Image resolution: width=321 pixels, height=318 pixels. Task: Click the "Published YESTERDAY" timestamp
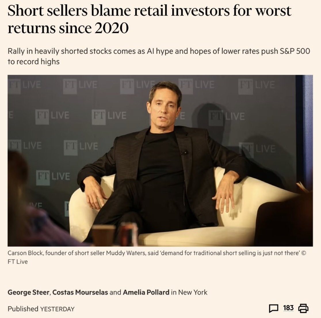41,309
